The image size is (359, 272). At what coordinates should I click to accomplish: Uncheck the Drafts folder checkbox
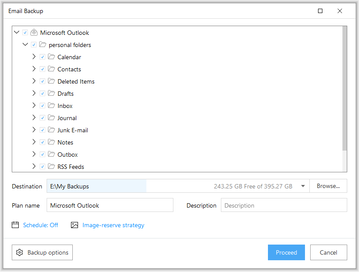coord(42,93)
